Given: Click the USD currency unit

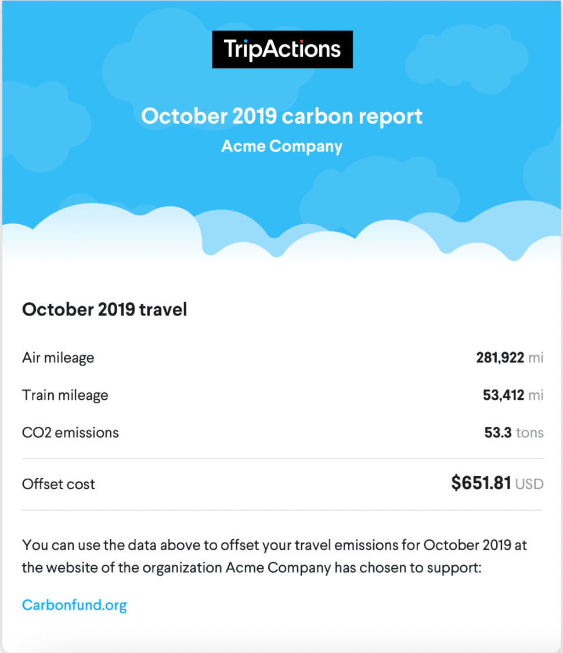Looking at the screenshot, I should coord(529,484).
